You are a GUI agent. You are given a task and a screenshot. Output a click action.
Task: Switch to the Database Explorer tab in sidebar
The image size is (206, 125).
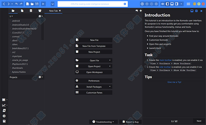point(31,11)
